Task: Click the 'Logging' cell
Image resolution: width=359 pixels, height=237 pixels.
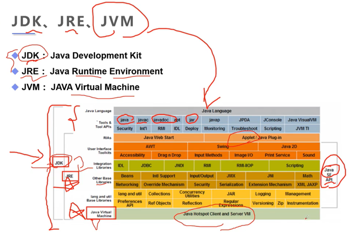Action: (263, 194)
